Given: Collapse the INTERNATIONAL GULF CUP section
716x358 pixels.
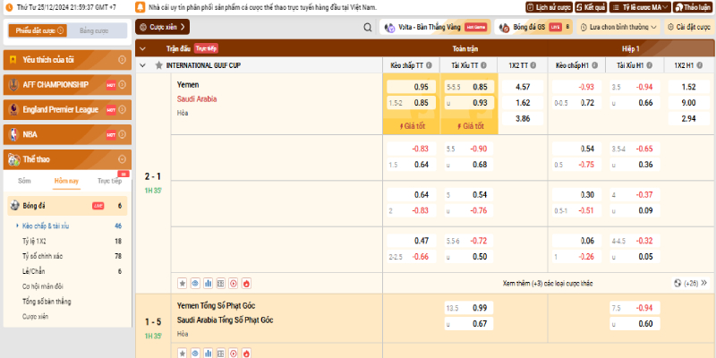Looking at the screenshot, I should coord(143,65).
